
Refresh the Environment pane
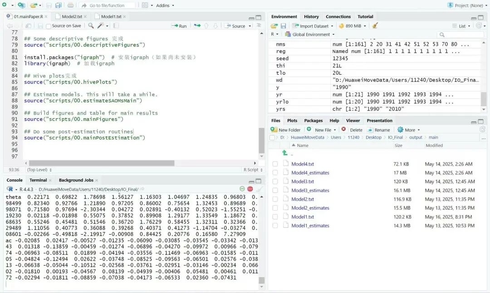(x=479, y=26)
